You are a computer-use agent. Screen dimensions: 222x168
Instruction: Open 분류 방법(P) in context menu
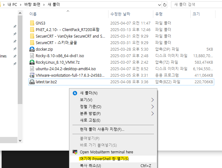tap(113, 113)
